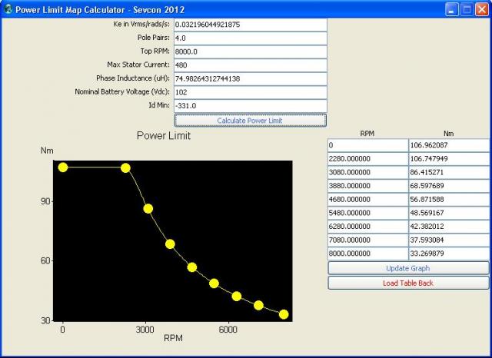This screenshot has width=492, height=358.
Task: Click the graph point near 42 Nm
Action: click(237, 297)
